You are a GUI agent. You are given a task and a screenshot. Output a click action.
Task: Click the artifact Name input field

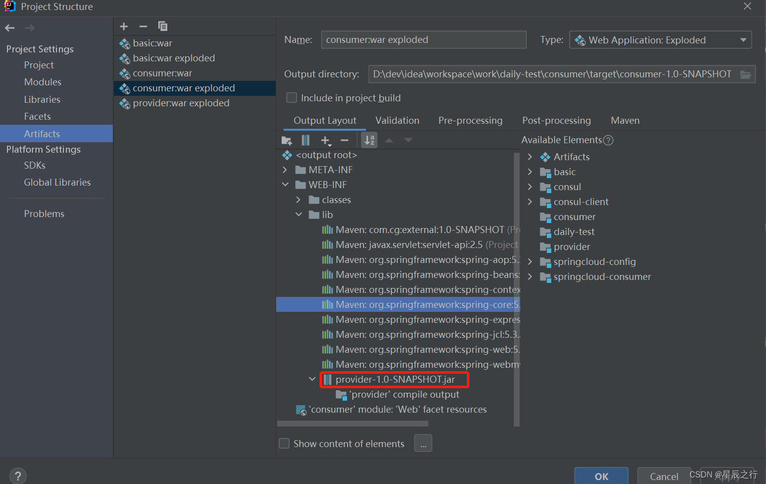(424, 40)
